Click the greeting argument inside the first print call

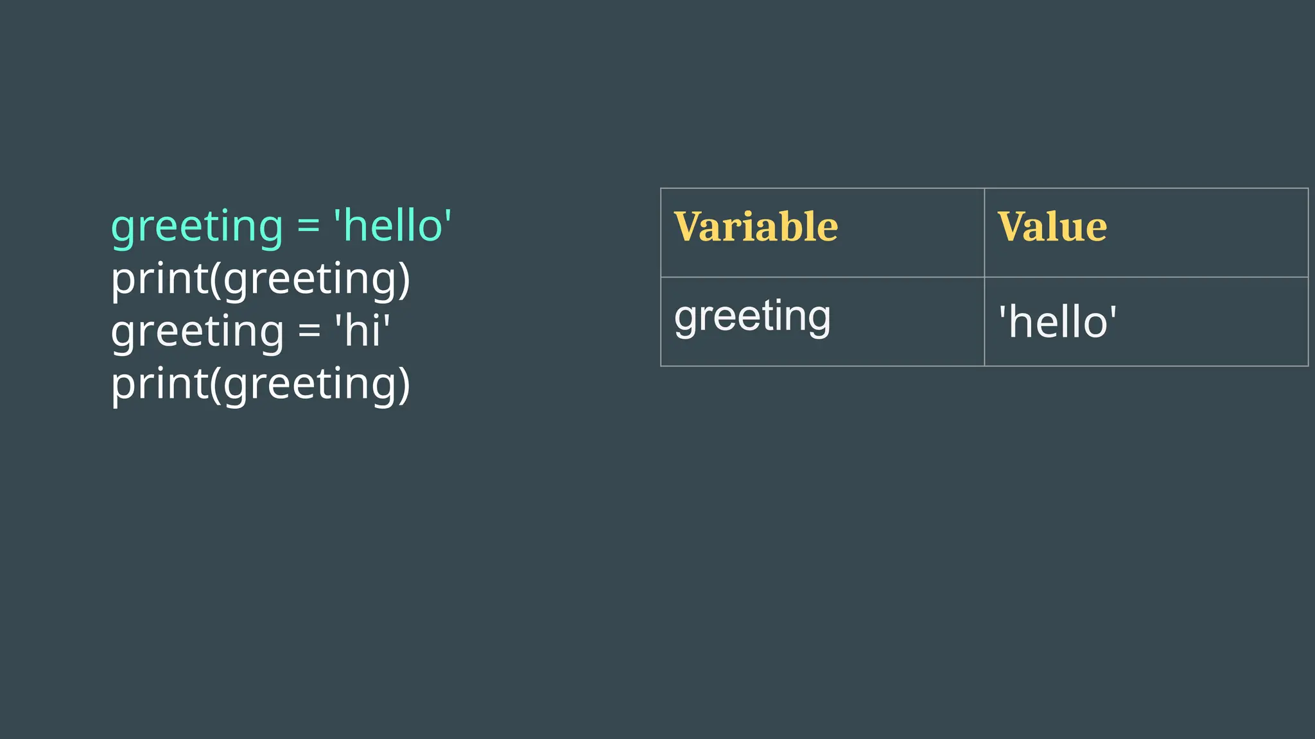tap(308, 280)
